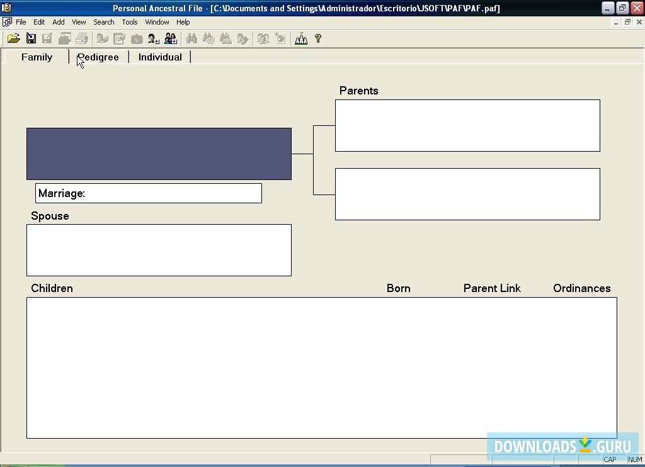Screen dimensions: 645x467
Task: Click the NUM indicator in status bar
Action: pos(635,459)
